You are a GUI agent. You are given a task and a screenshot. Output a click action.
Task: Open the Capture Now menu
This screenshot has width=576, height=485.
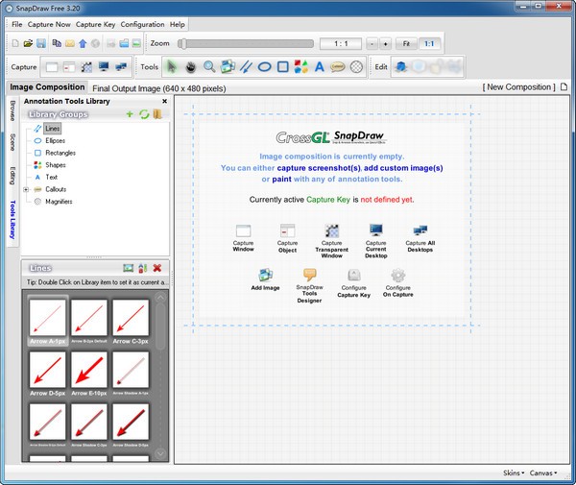(x=49, y=23)
